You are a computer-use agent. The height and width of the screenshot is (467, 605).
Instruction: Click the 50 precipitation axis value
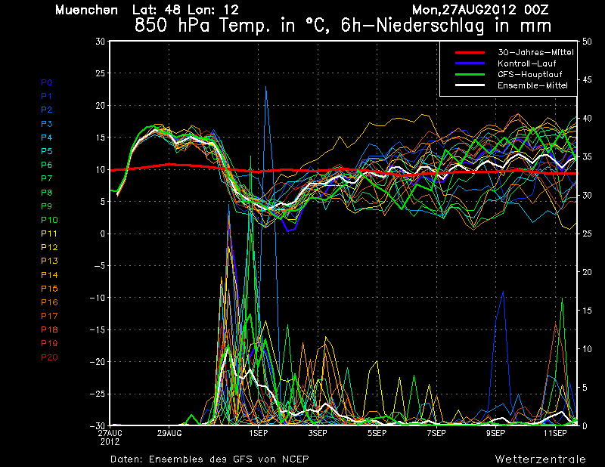[587, 42]
